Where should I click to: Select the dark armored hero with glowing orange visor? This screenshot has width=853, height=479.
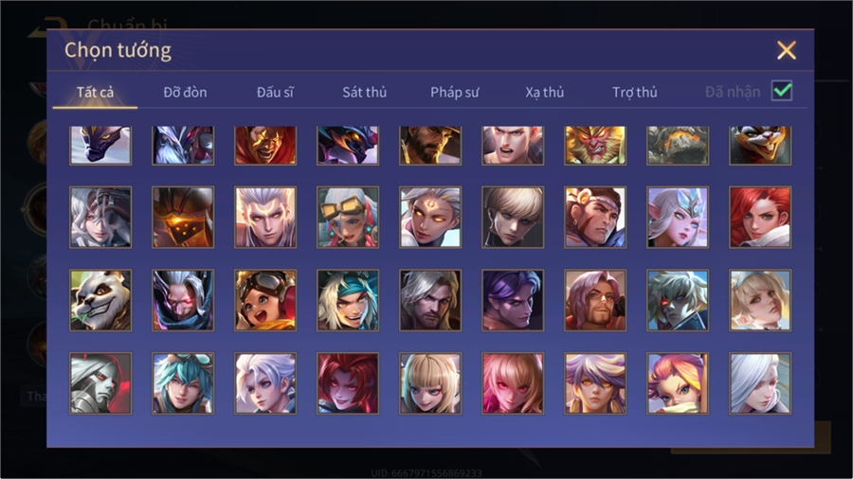[183, 217]
